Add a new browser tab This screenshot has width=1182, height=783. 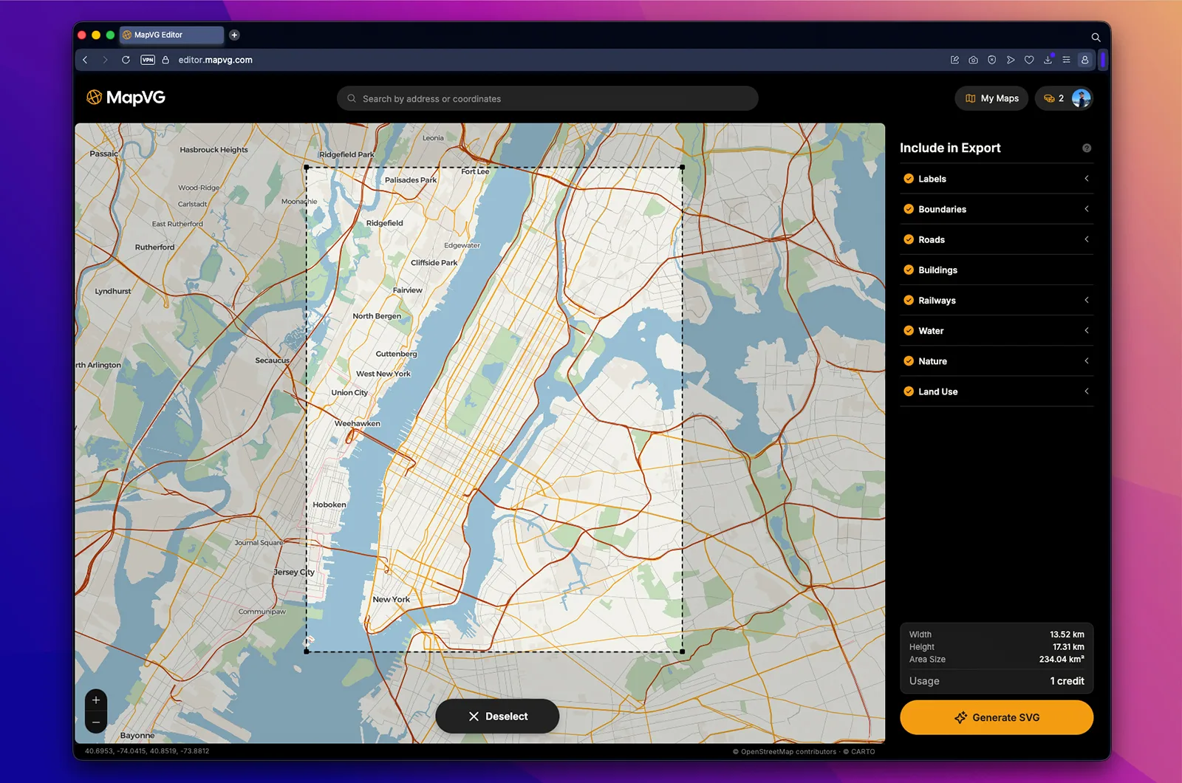click(x=234, y=35)
